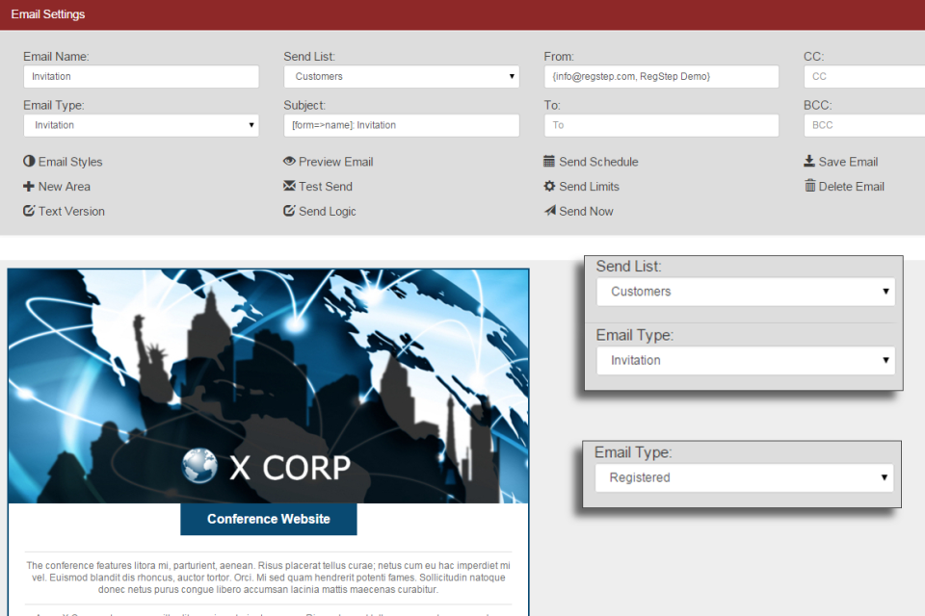
Task: Click the Conference Website button
Action: (x=268, y=518)
